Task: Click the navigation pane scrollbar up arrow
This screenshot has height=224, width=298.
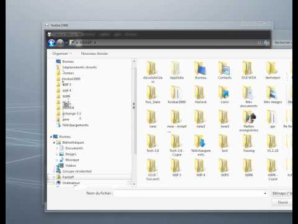Action: click(134, 62)
